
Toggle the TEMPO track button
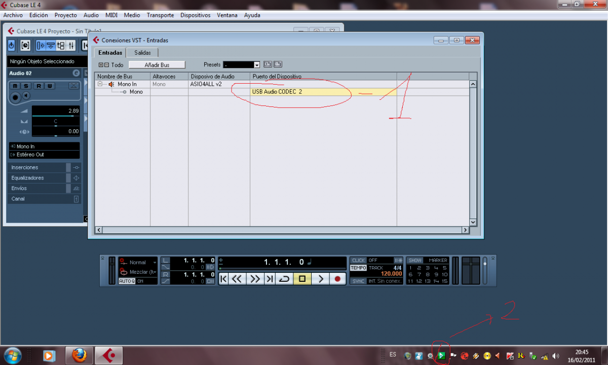pyautogui.click(x=359, y=268)
